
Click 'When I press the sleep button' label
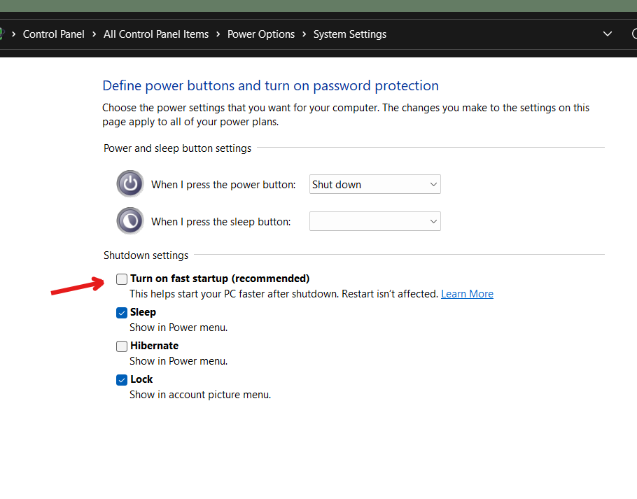pos(221,222)
